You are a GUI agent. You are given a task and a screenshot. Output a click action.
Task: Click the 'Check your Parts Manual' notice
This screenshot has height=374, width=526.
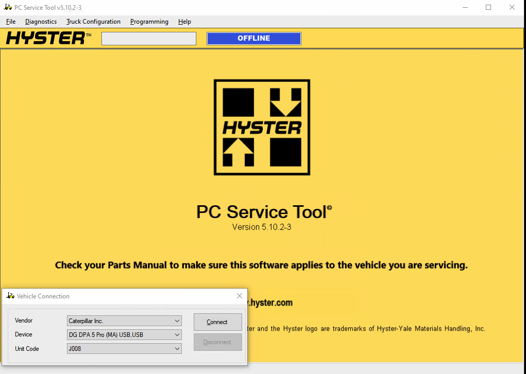pyautogui.click(x=261, y=265)
